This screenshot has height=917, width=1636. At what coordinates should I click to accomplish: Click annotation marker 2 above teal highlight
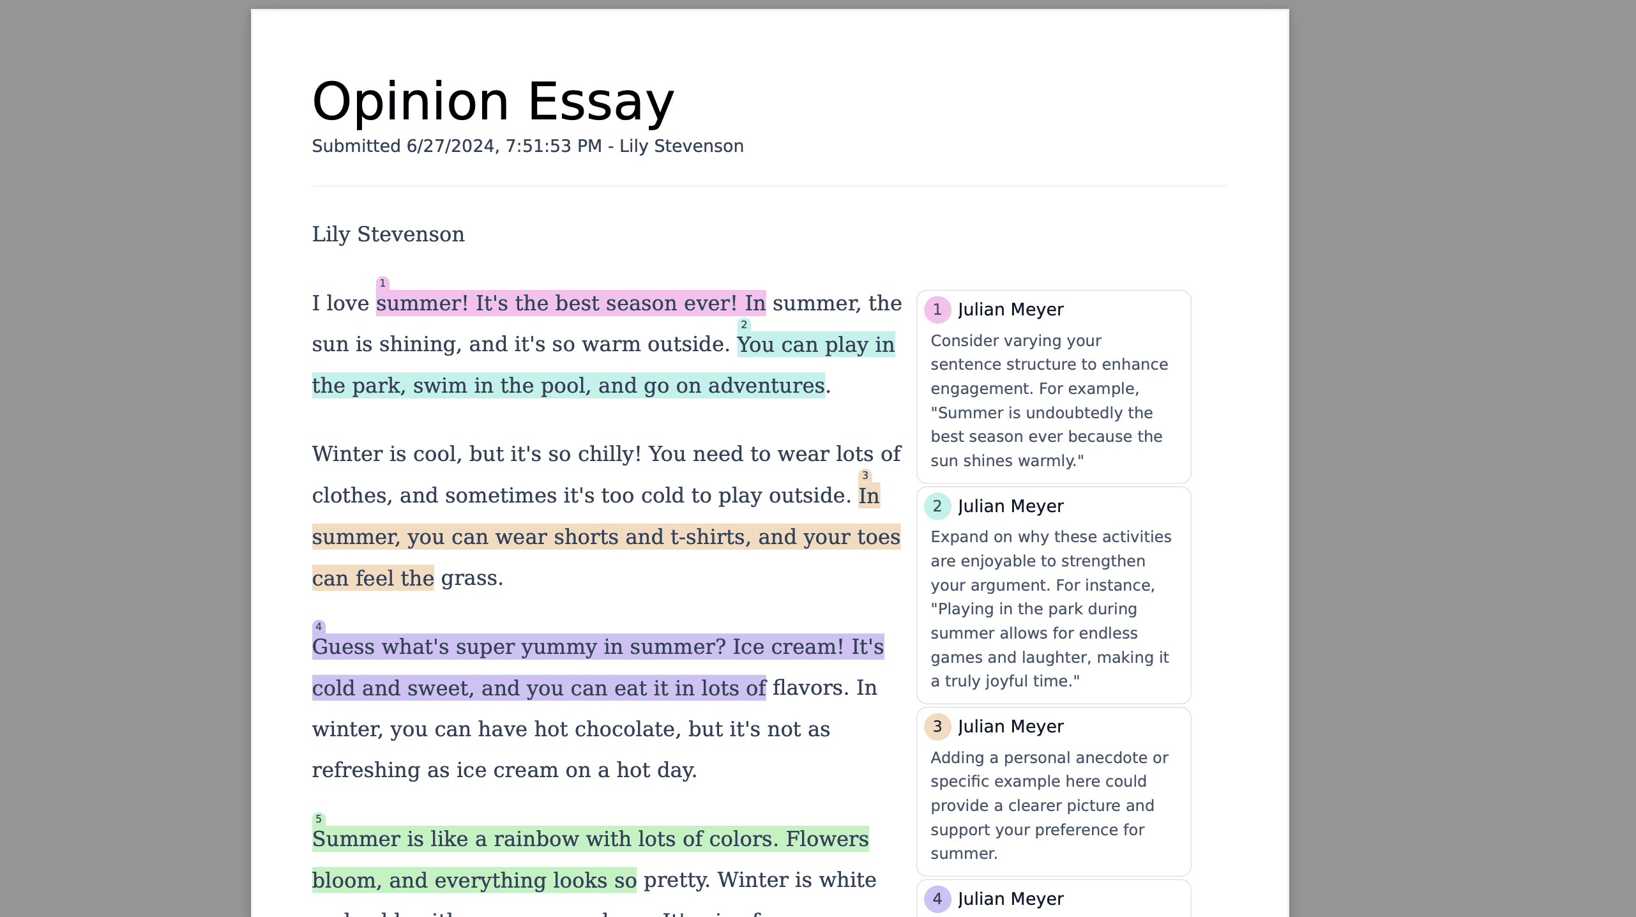744,324
